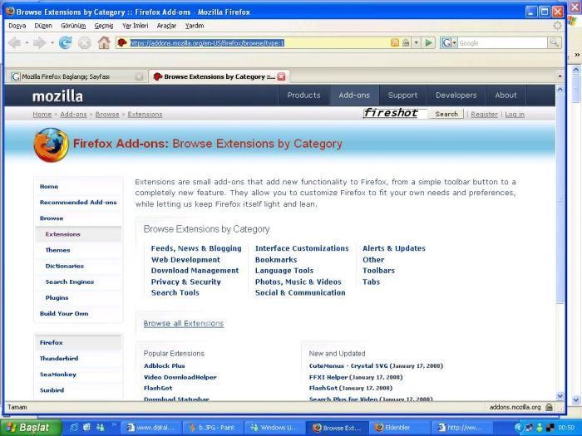Click the Windows Başlat start button
The width and height of the screenshot is (582, 436).
pyautogui.click(x=31, y=428)
